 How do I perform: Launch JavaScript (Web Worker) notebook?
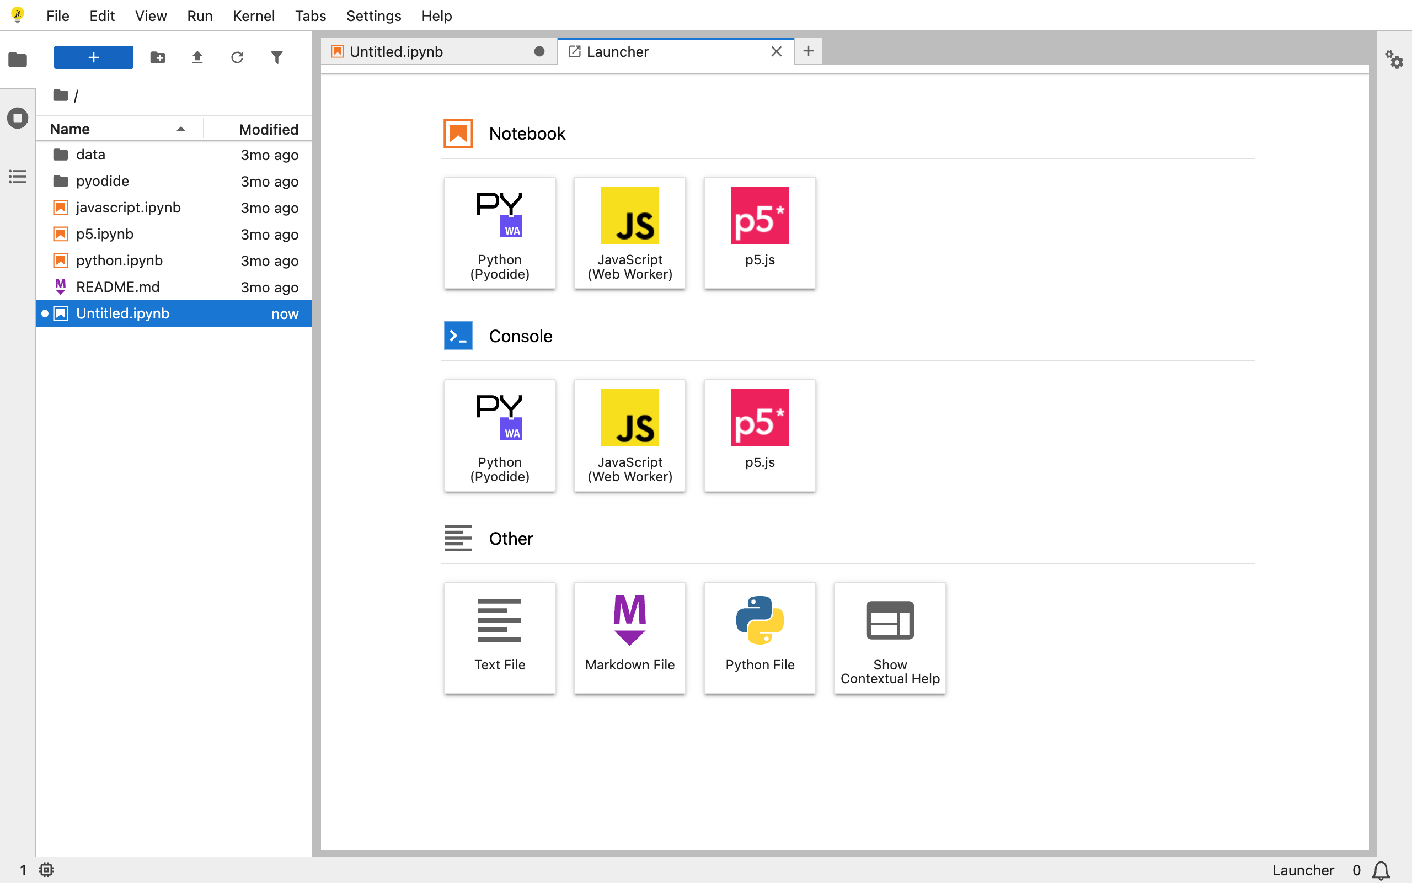[629, 233]
